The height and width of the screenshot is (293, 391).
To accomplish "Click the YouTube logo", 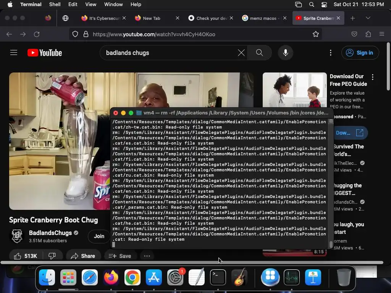I will pos(45,53).
